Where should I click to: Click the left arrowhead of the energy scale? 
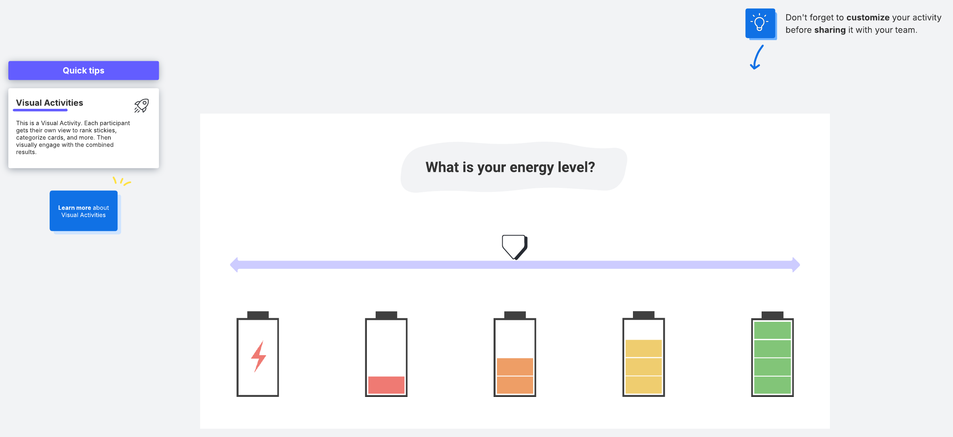pos(234,265)
